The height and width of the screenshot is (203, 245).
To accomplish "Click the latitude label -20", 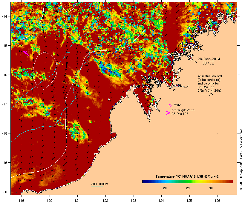I will click(4, 192).
